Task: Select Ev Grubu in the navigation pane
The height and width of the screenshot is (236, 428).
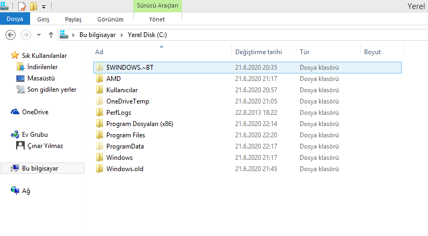Action: click(35, 135)
